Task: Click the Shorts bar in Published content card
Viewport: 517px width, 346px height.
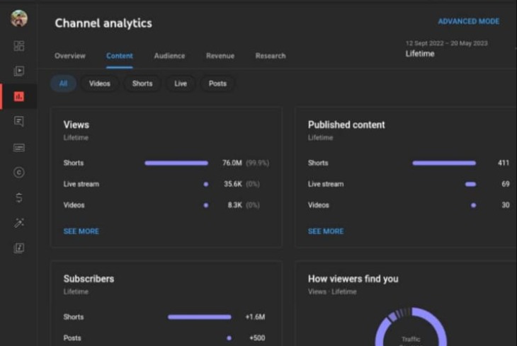Action: pyautogui.click(x=444, y=163)
